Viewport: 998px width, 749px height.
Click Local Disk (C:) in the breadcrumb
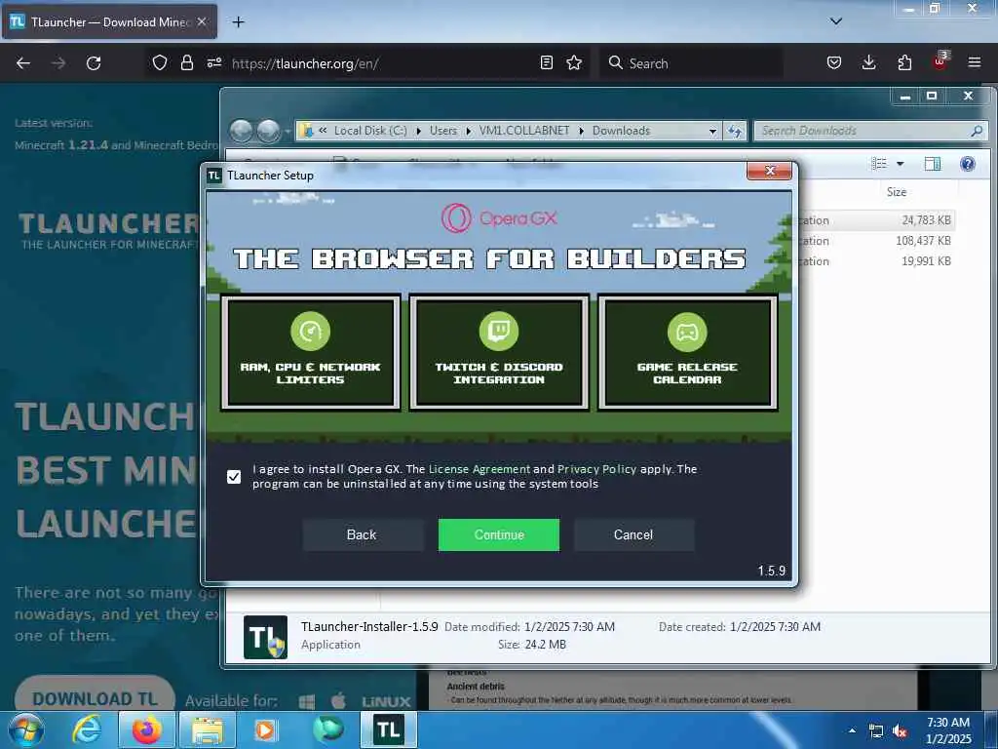(370, 131)
